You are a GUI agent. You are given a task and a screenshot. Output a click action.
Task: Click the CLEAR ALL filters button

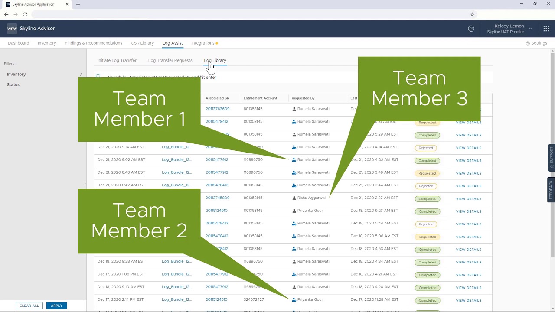29,305
